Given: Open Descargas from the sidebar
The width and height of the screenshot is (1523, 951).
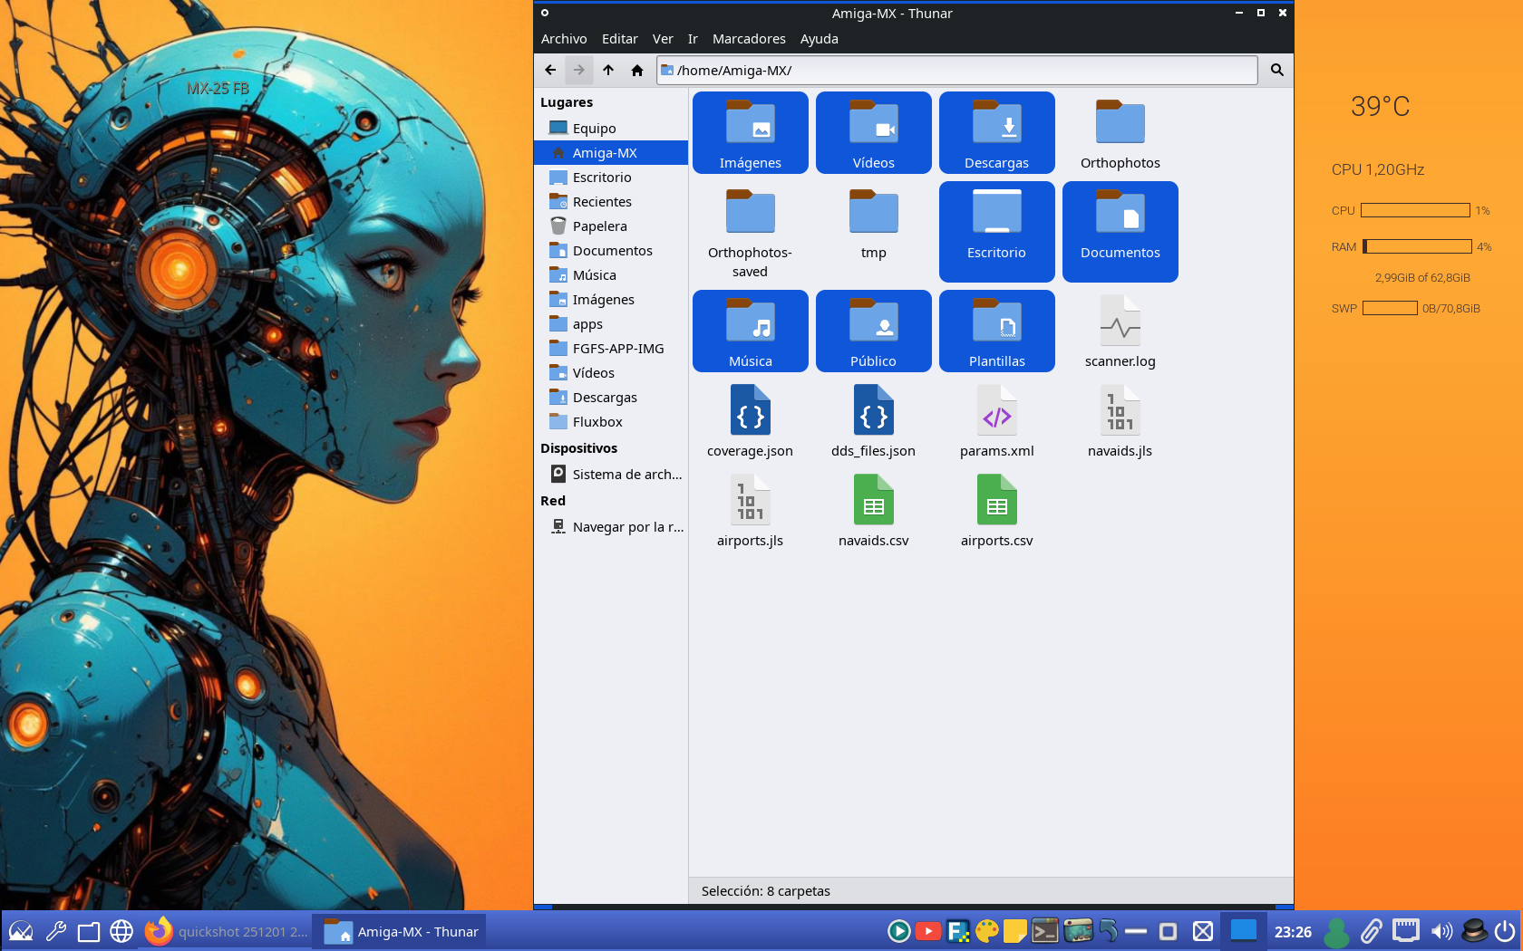Looking at the screenshot, I should [x=611, y=398].
